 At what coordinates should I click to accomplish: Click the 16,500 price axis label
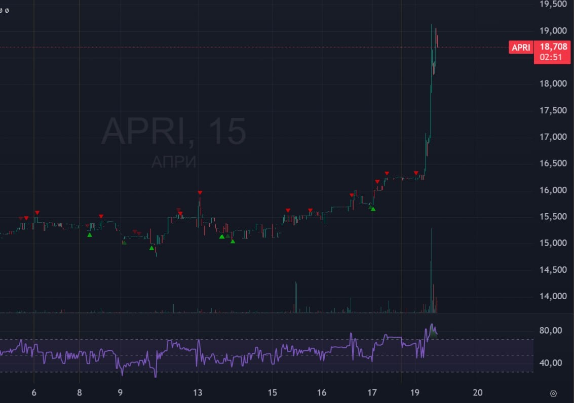tap(553, 164)
